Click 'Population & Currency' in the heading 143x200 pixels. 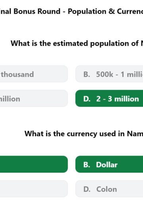105,12
